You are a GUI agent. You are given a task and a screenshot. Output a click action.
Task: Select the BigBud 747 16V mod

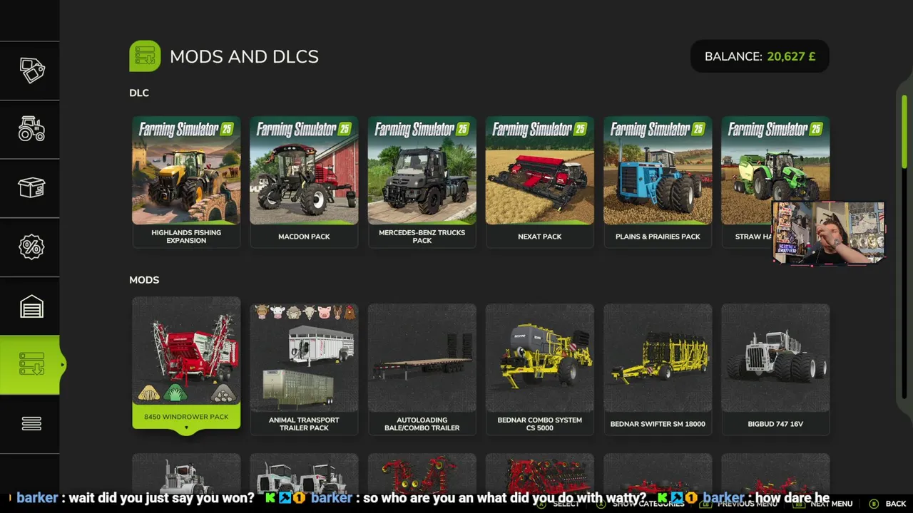click(775, 369)
